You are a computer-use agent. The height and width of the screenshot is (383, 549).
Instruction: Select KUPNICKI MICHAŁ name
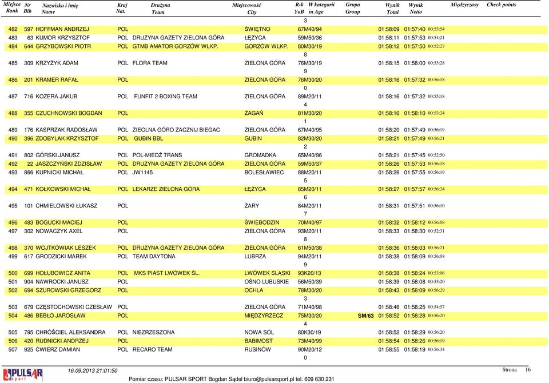(x=59, y=172)
